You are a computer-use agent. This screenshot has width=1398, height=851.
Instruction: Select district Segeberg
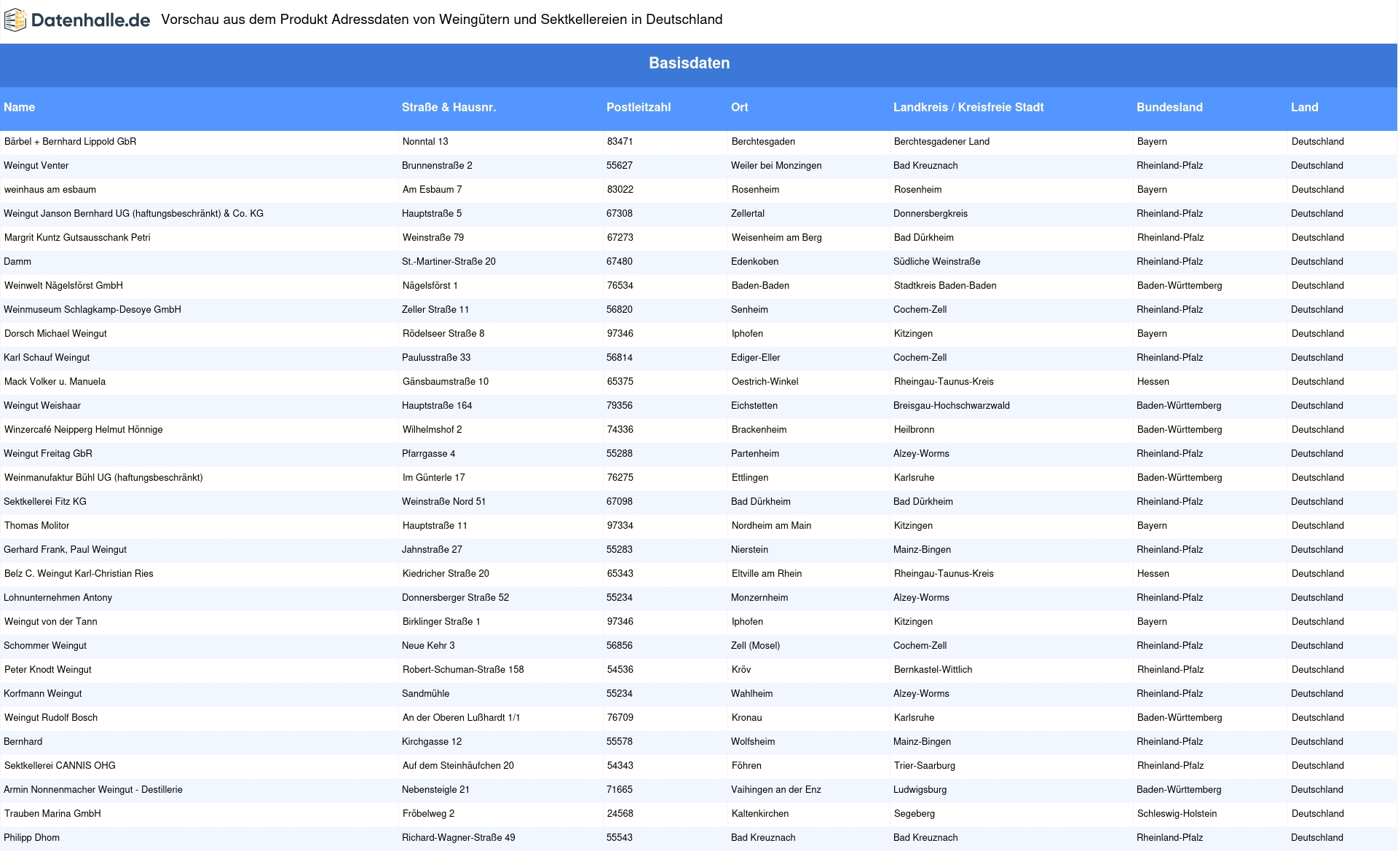tap(915, 814)
